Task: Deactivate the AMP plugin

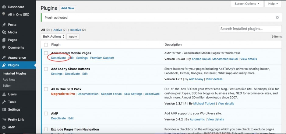Action: pos(58,118)
